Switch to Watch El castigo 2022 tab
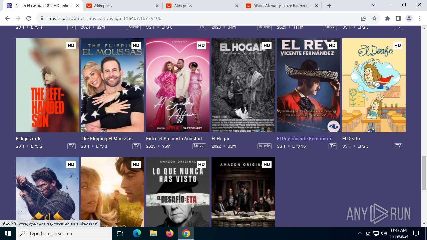 click(x=43, y=6)
